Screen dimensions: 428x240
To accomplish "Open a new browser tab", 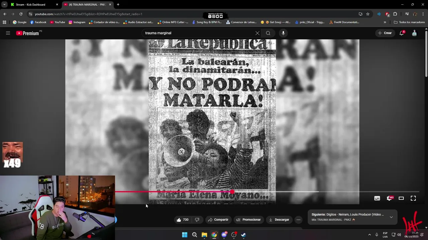I will 118,5.
